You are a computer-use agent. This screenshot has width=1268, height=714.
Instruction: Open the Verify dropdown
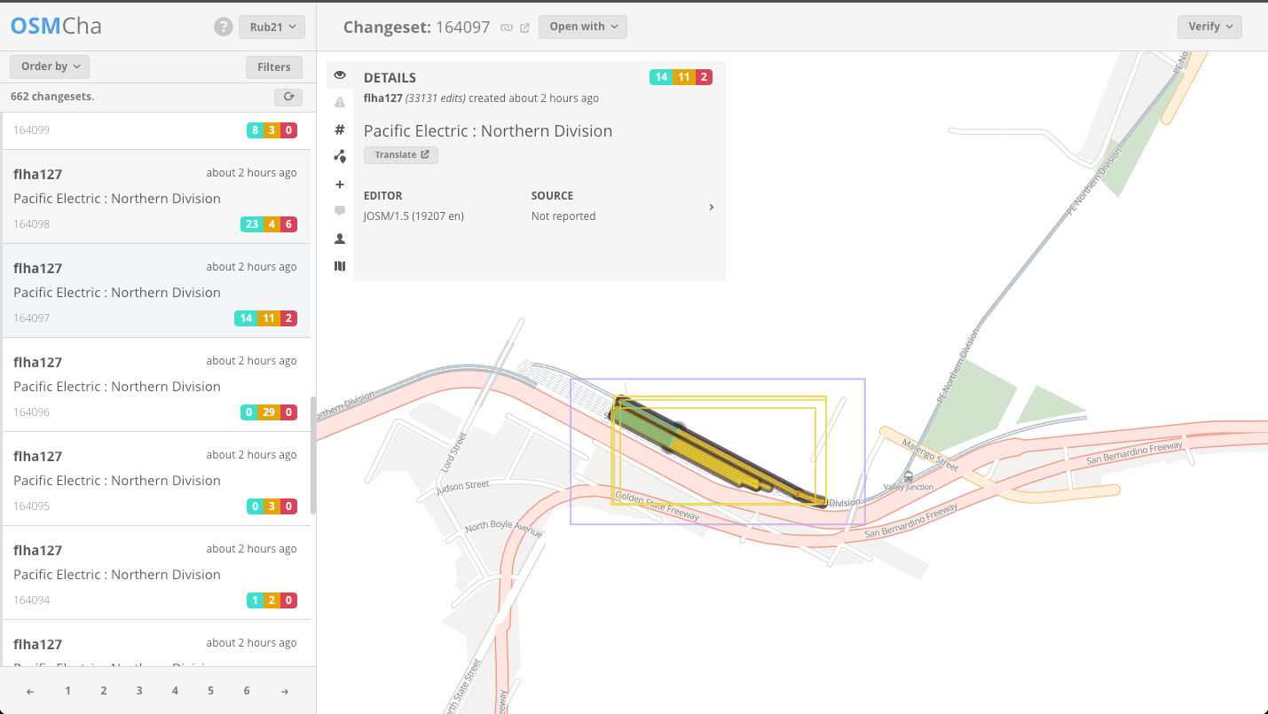[x=1209, y=27]
